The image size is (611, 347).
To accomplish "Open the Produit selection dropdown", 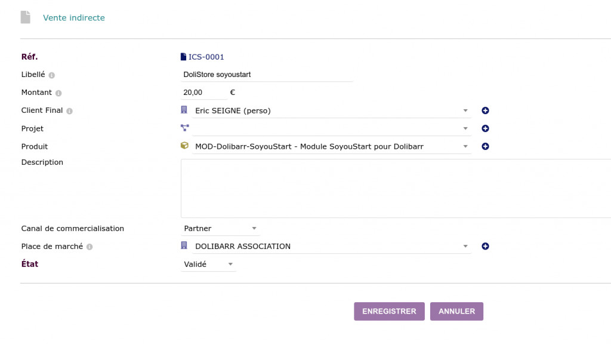I will pyautogui.click(x=331, y=146).
